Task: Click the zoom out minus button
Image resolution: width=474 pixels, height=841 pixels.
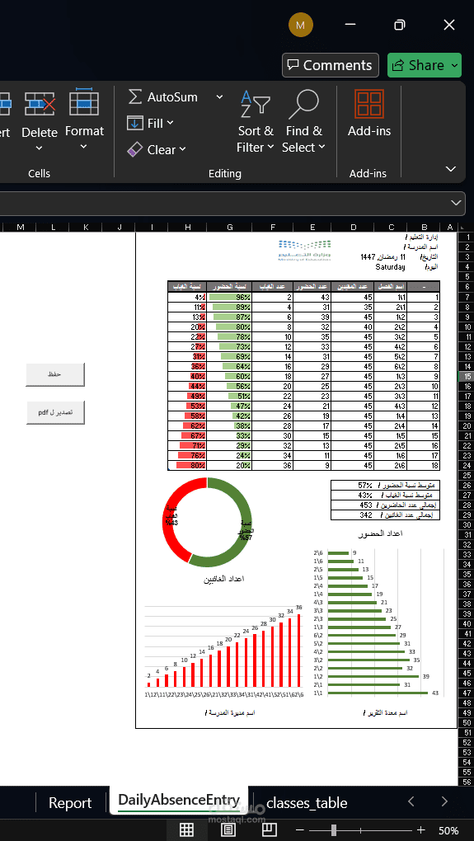Action: click(x=301, y=830)
